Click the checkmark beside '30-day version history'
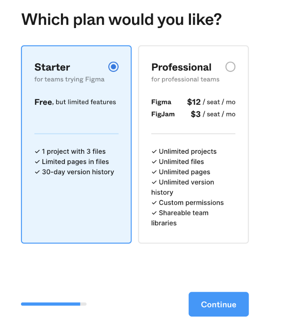 (37, 172)
